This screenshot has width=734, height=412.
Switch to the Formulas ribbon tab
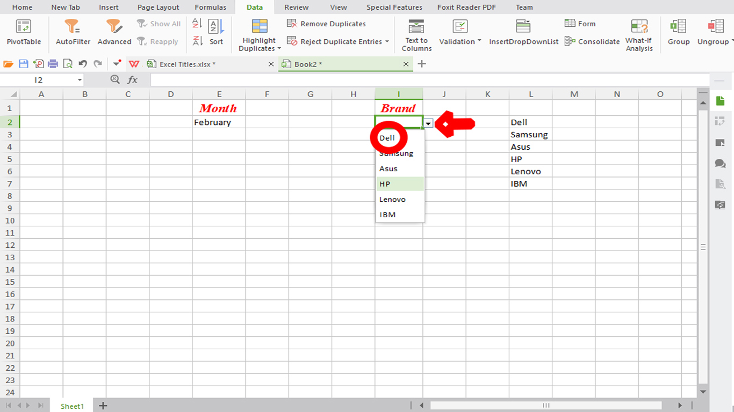tap(210, 7)
